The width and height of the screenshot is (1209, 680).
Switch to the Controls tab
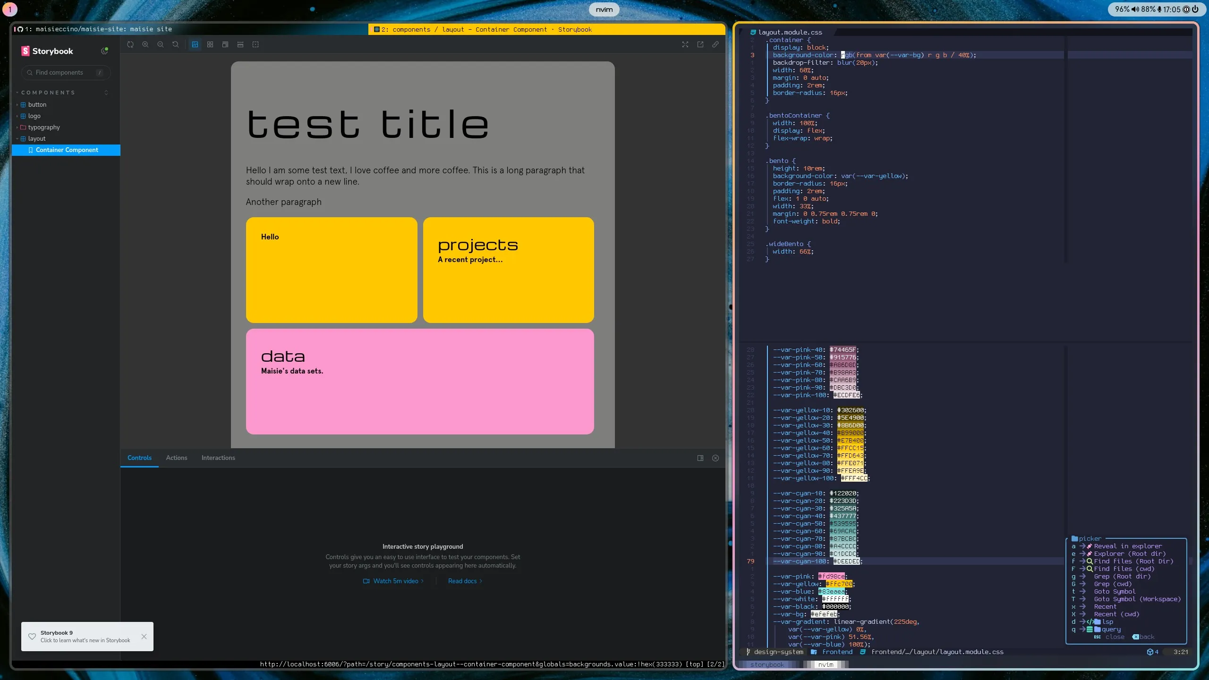(x=139, y=458)
